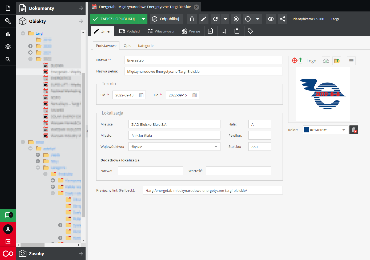Expand the Obiekty panel header
Image resolution: width=370 pixels, height=260 pixels.
[51, 21]
